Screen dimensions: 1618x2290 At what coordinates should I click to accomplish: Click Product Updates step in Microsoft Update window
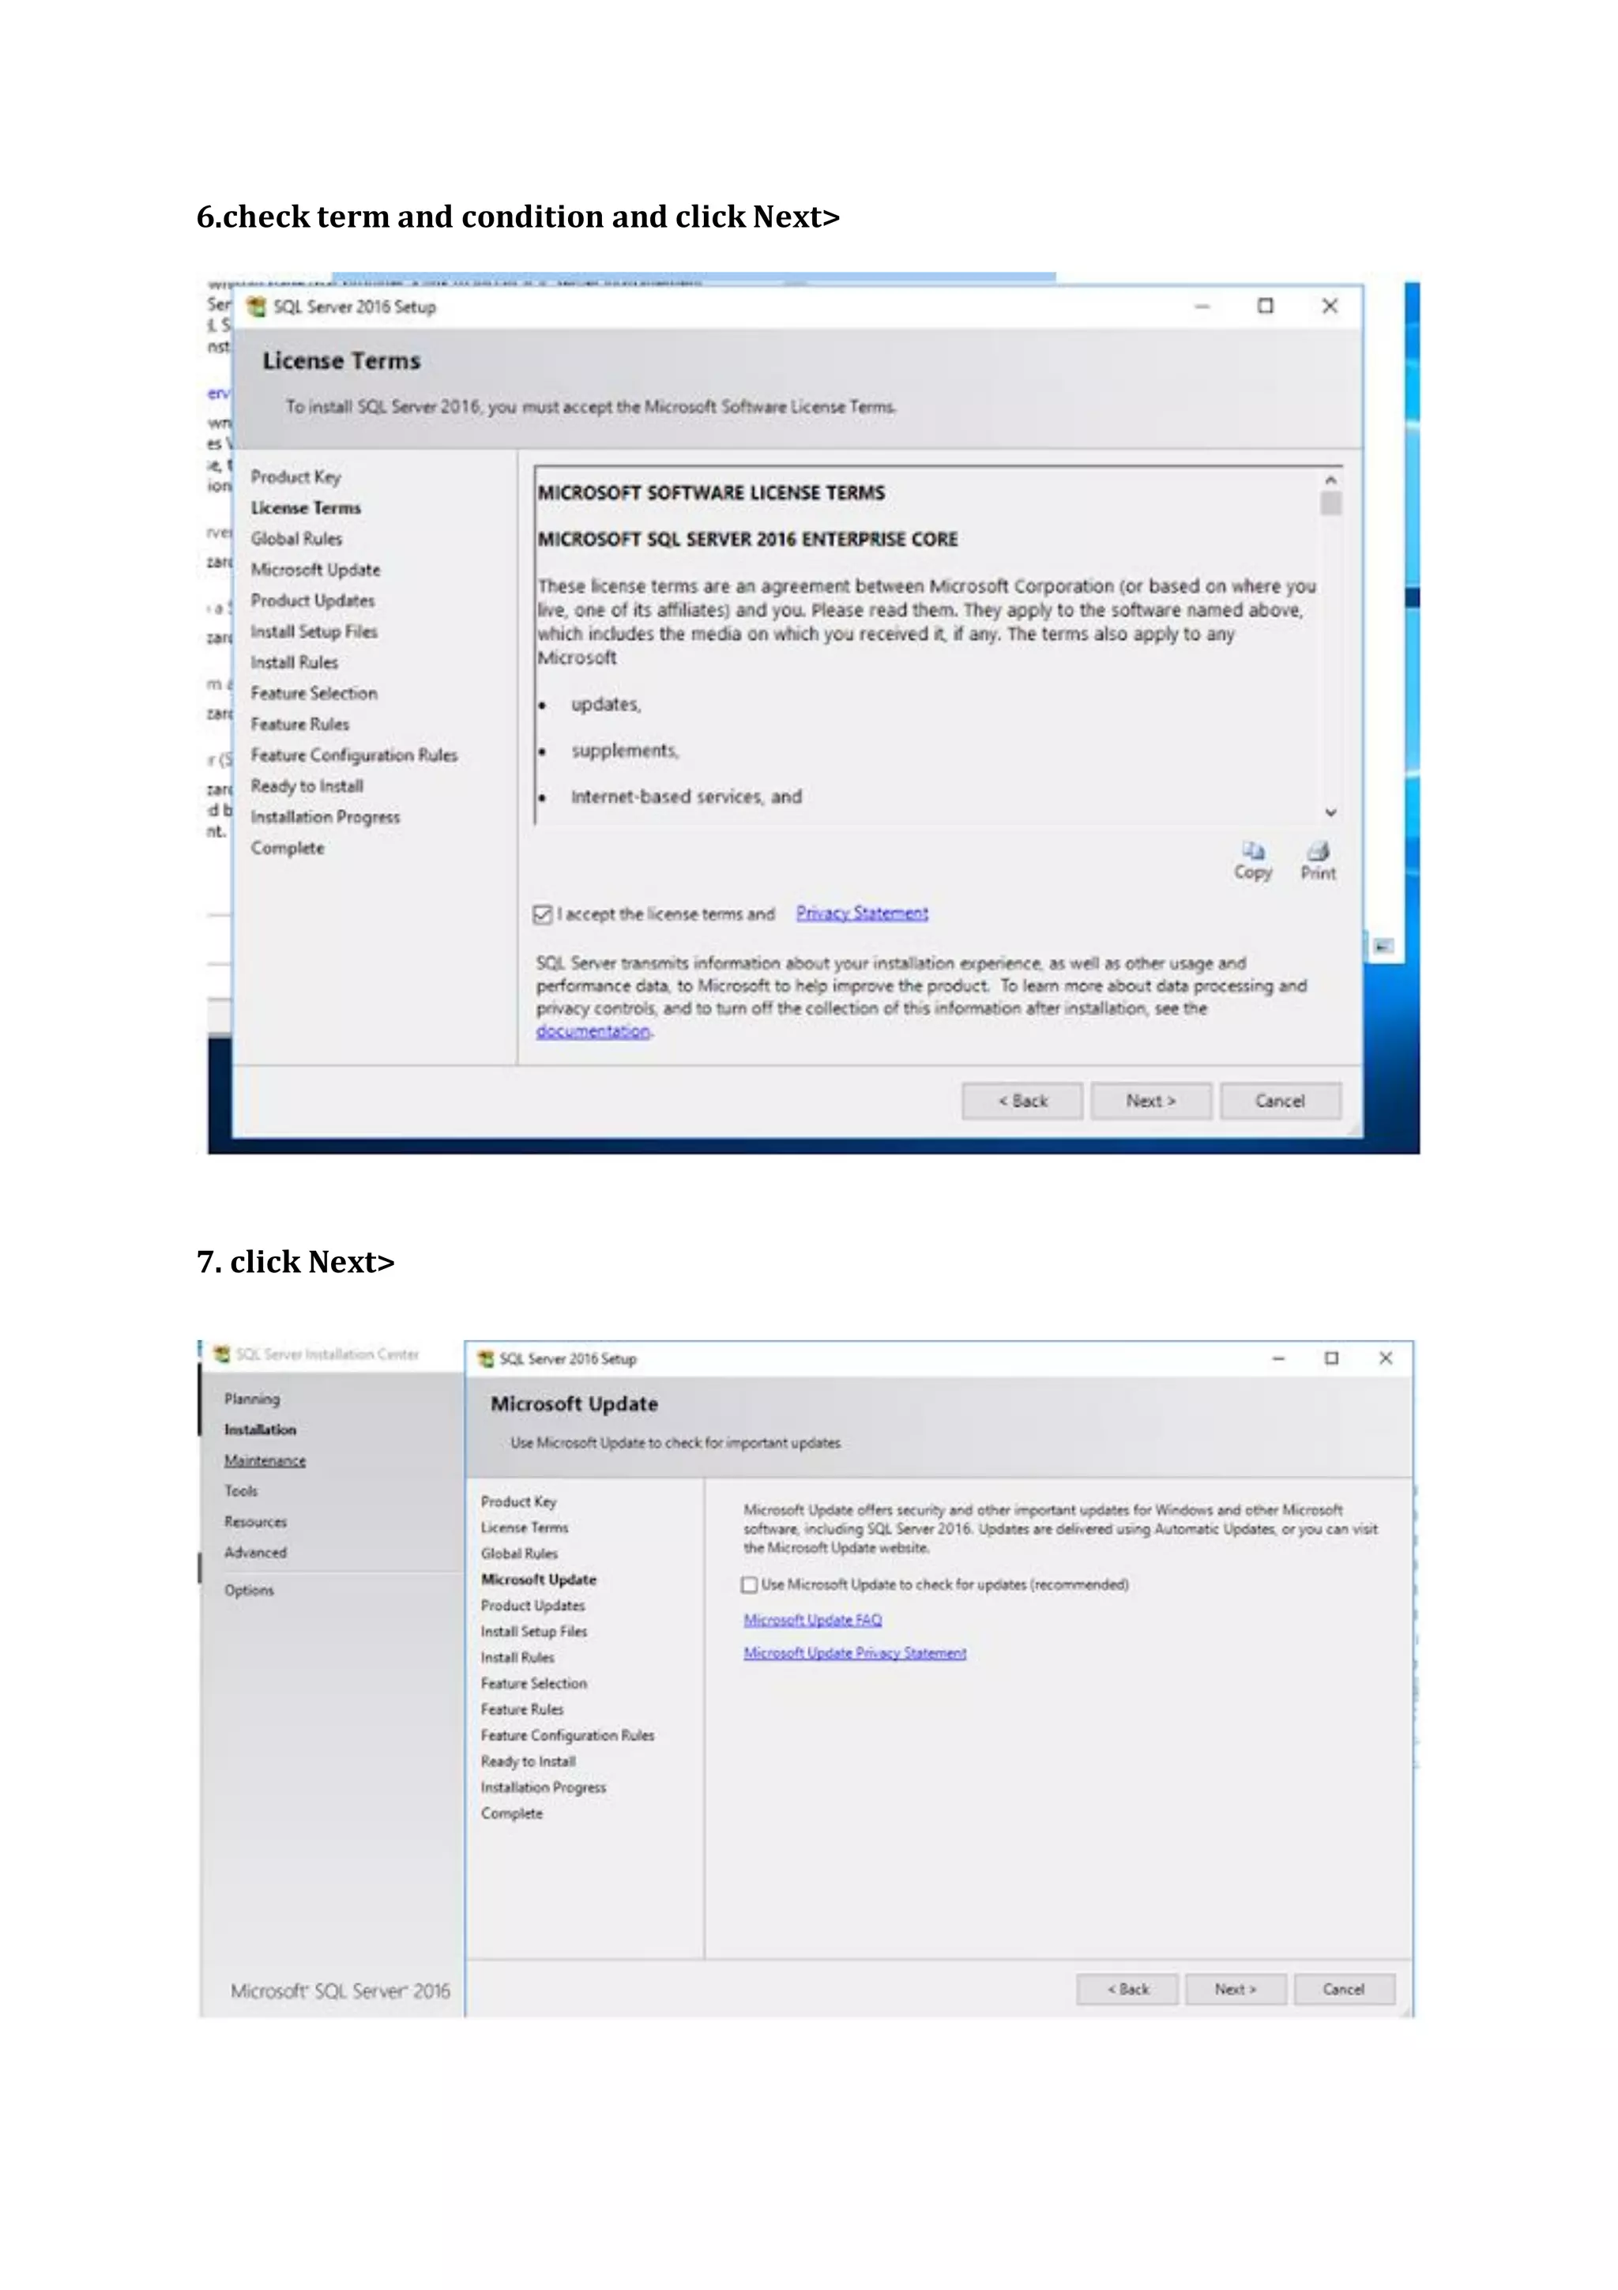[x=532, y=1606]
